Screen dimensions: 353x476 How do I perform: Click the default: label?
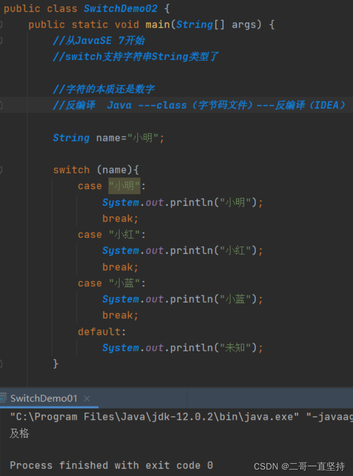click(102, 332)
